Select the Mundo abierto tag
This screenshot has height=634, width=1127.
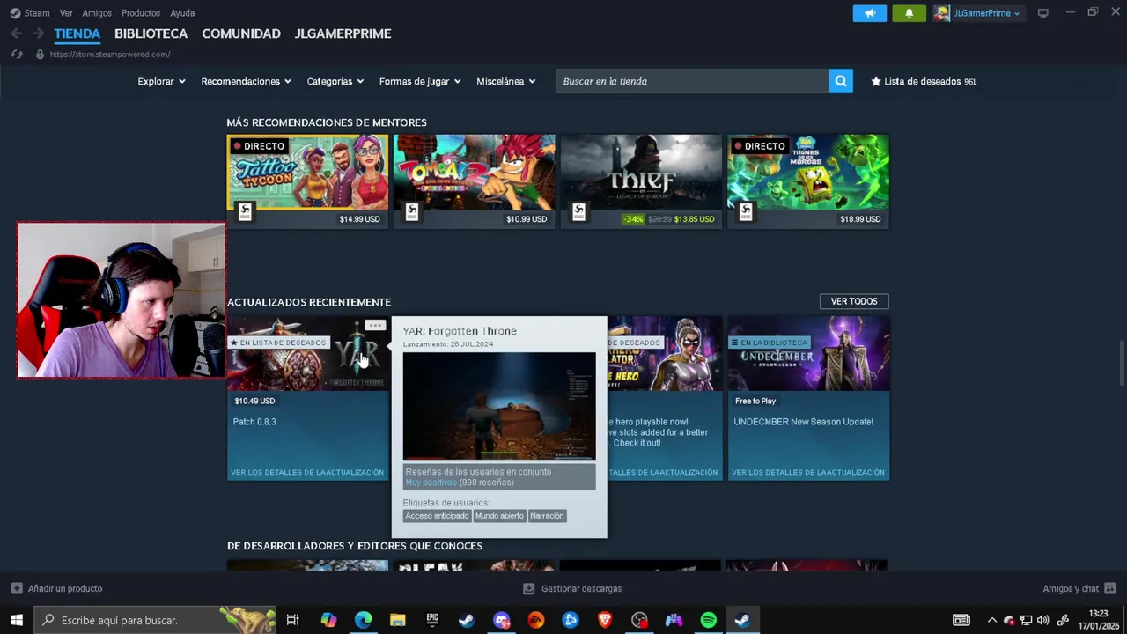[x=499, y=516]
